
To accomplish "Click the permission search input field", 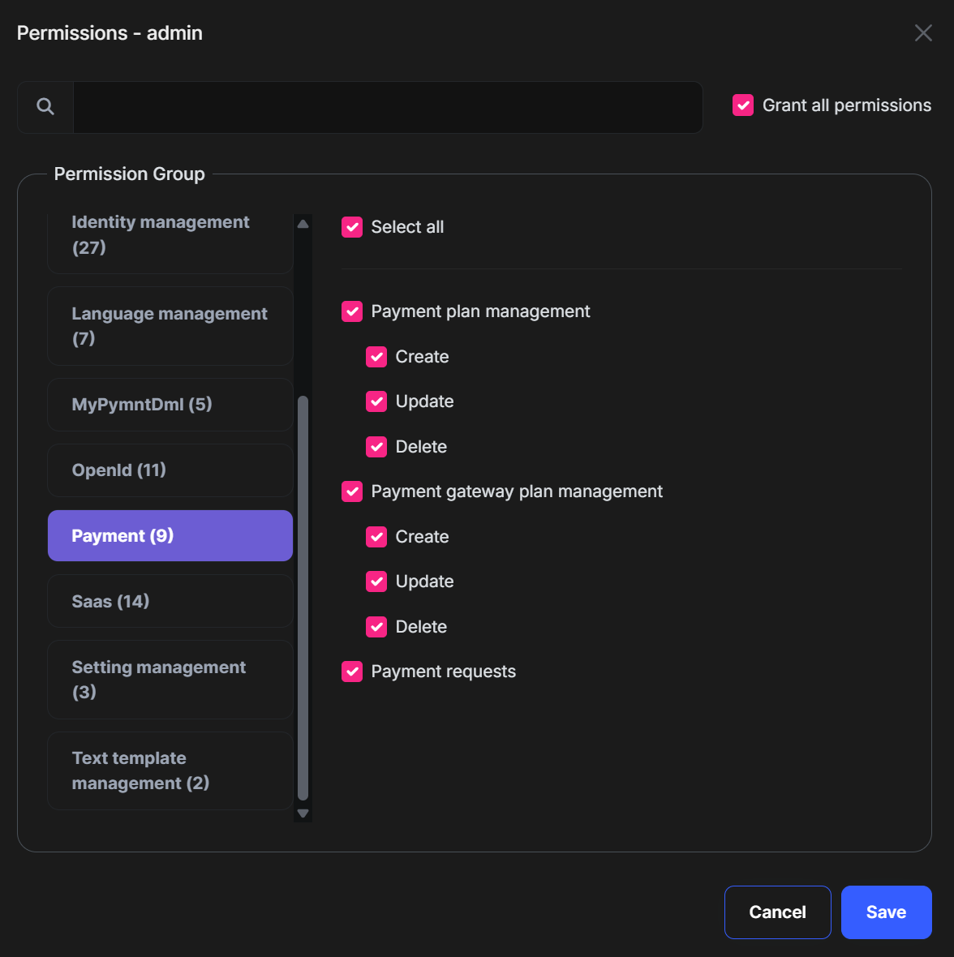I will pyautogui.click(x=387, y=107).
